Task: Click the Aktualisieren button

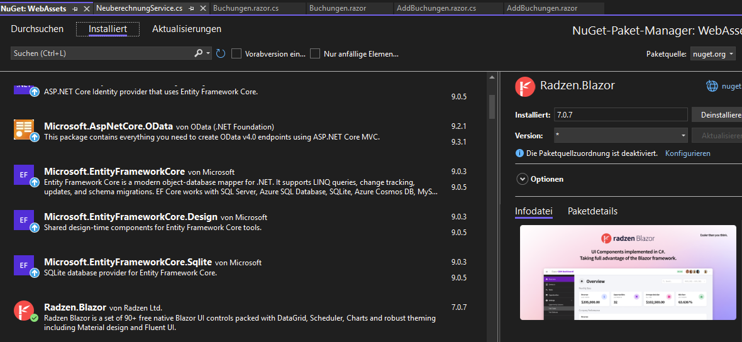Action: [x=717, y=136]
